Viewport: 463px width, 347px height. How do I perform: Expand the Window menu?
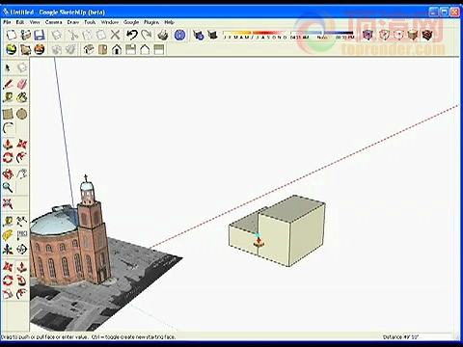tap(110, 22)
